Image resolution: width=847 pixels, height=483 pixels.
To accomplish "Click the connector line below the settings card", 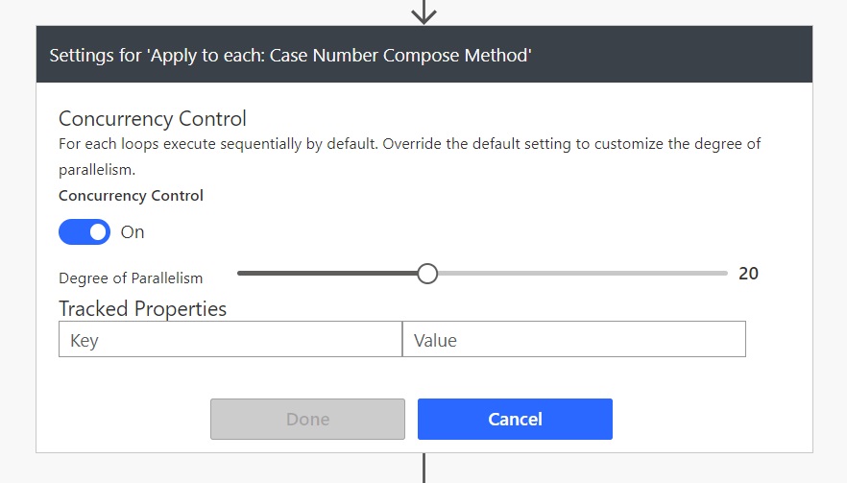I will (424, 468).
